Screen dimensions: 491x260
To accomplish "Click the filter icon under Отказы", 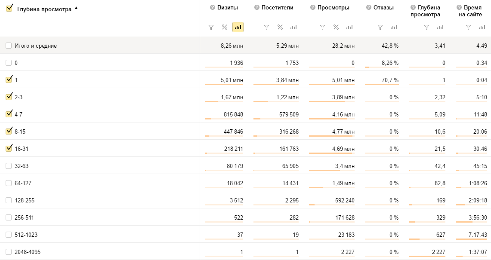I will (x=380, y=28).
